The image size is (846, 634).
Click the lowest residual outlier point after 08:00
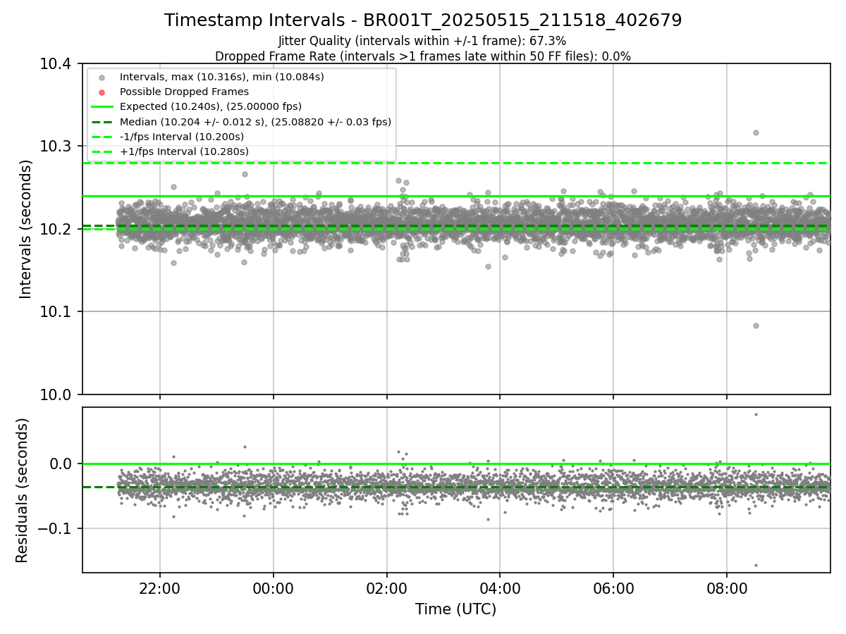[x=756, y=565]
